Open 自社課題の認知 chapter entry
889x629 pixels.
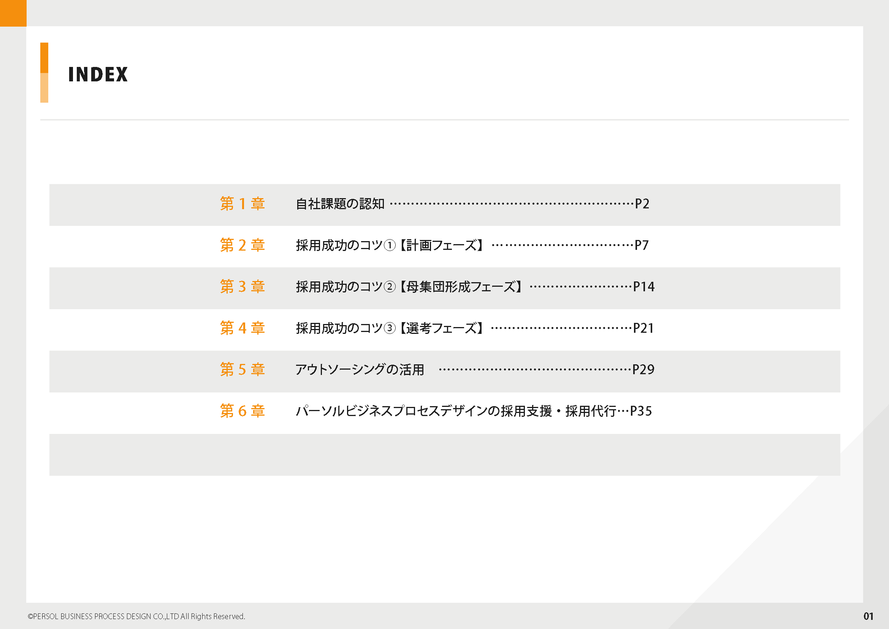tap(340, 204)
